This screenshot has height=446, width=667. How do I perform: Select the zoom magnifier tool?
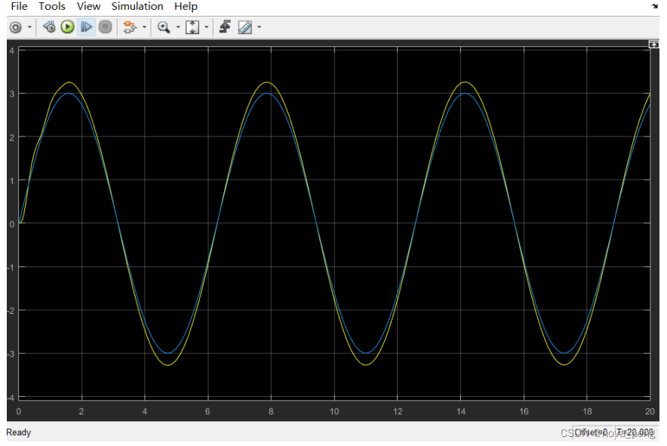tap(164, 27)
